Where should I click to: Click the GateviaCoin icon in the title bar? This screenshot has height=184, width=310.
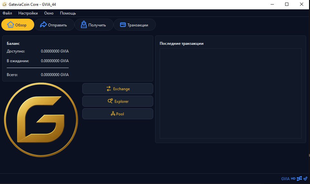point(5,4)
